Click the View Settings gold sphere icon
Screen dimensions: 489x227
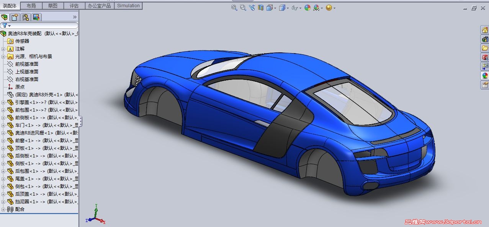pyautogui.click(x=329, y=8)
